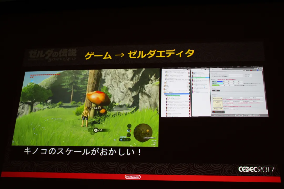Click the circular minimap in the game view
This screenshot has height=189, width=284.
[142, 132]
